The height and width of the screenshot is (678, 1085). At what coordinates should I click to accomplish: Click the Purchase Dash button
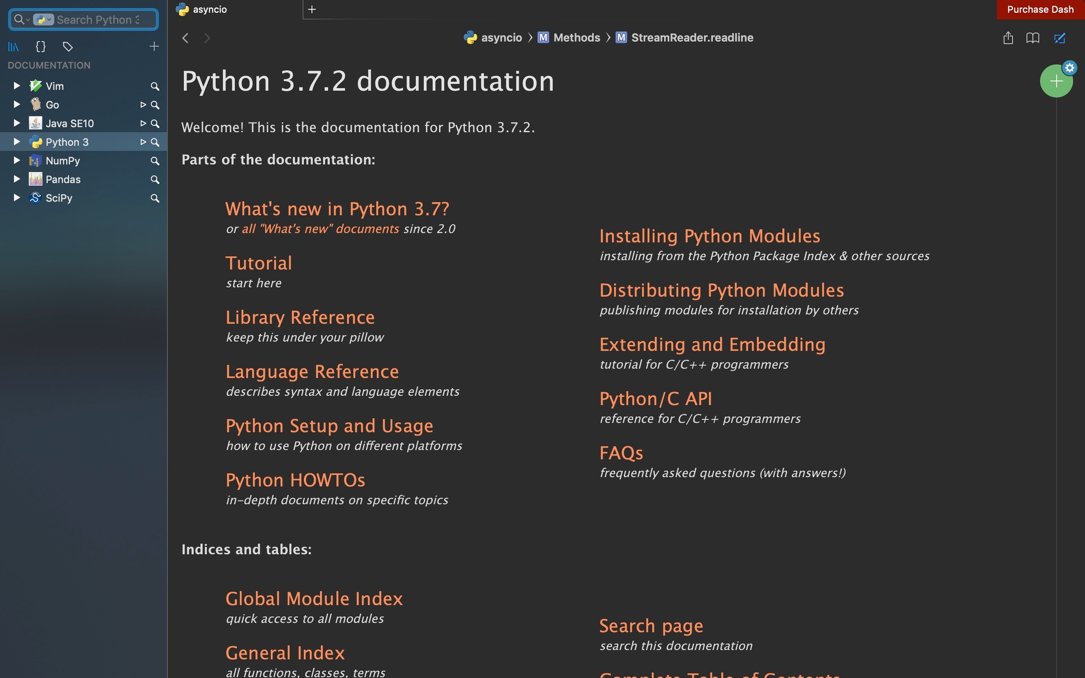(x=1040, y=9)
